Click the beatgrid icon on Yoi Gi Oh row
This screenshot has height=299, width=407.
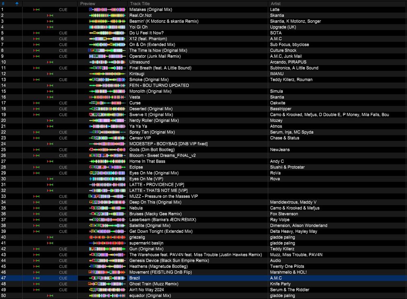(50, 27)
